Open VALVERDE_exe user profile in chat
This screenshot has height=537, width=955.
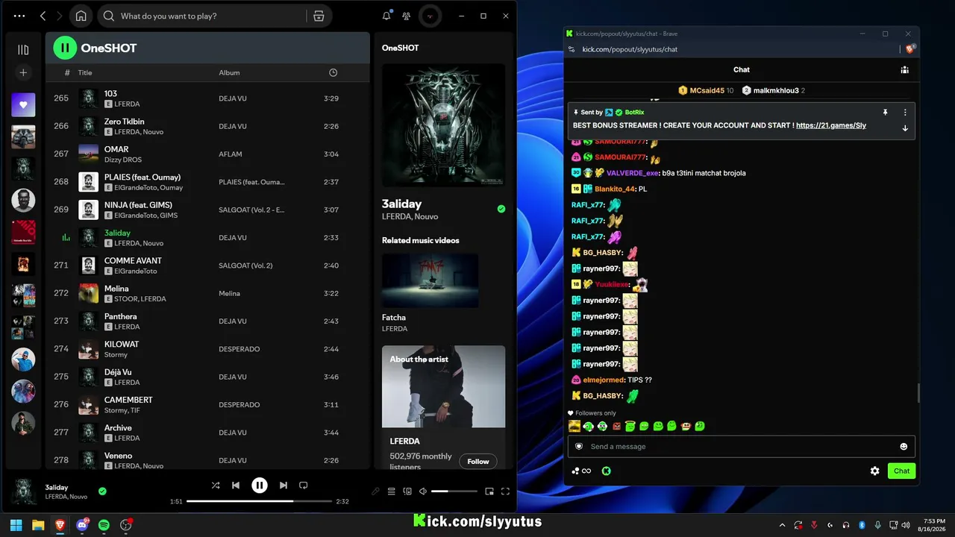633,173
